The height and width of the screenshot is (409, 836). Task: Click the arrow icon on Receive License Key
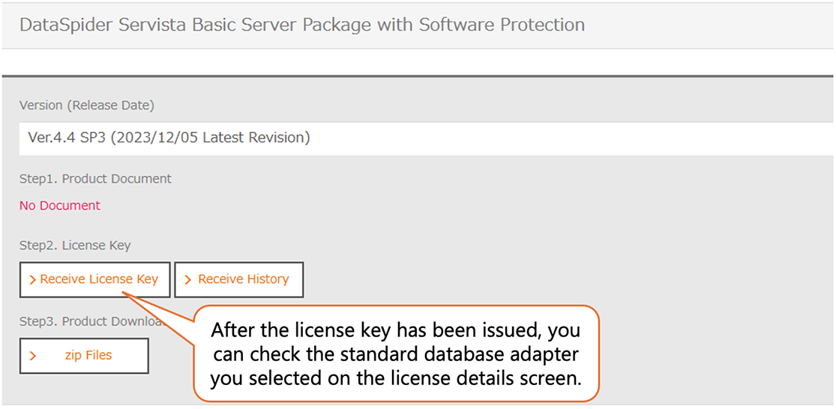[x=32, y=279]
